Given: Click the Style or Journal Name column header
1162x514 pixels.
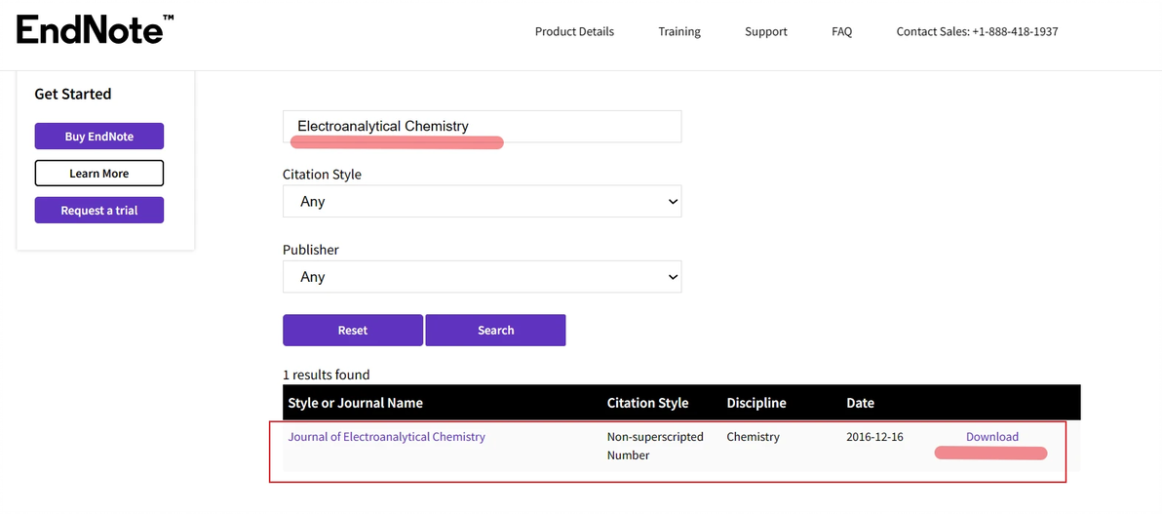Looking at the screenshot, I should (356, 403).
